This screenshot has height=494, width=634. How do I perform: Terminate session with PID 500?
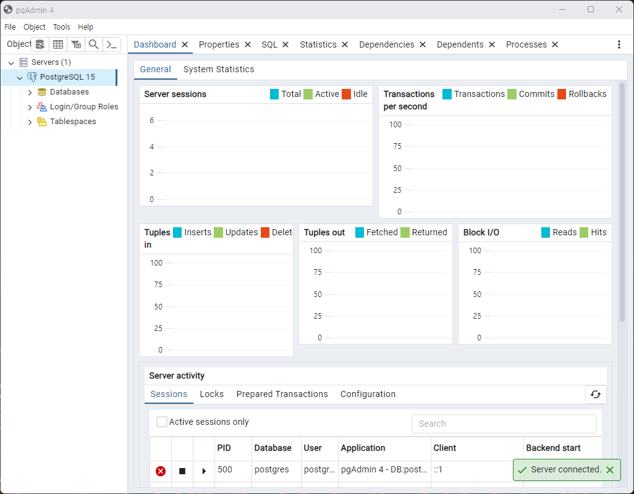pos(161,471)
